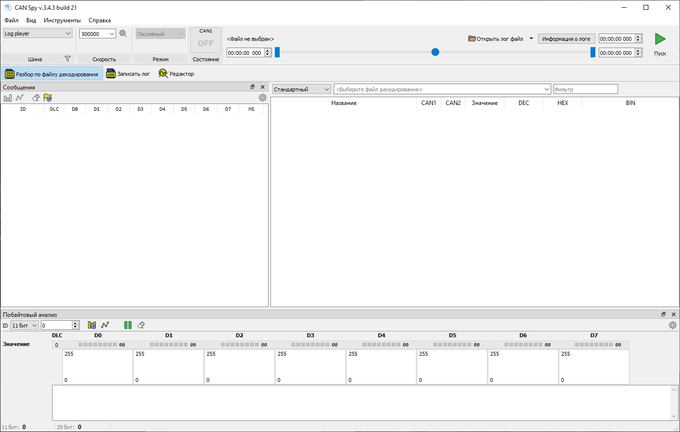Open the Инструменты menu
The width and height of the screenshot is (680, 432).
tap(62, 20)
